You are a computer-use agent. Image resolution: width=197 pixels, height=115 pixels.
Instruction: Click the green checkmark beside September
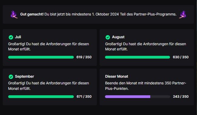tap(11, 76)
